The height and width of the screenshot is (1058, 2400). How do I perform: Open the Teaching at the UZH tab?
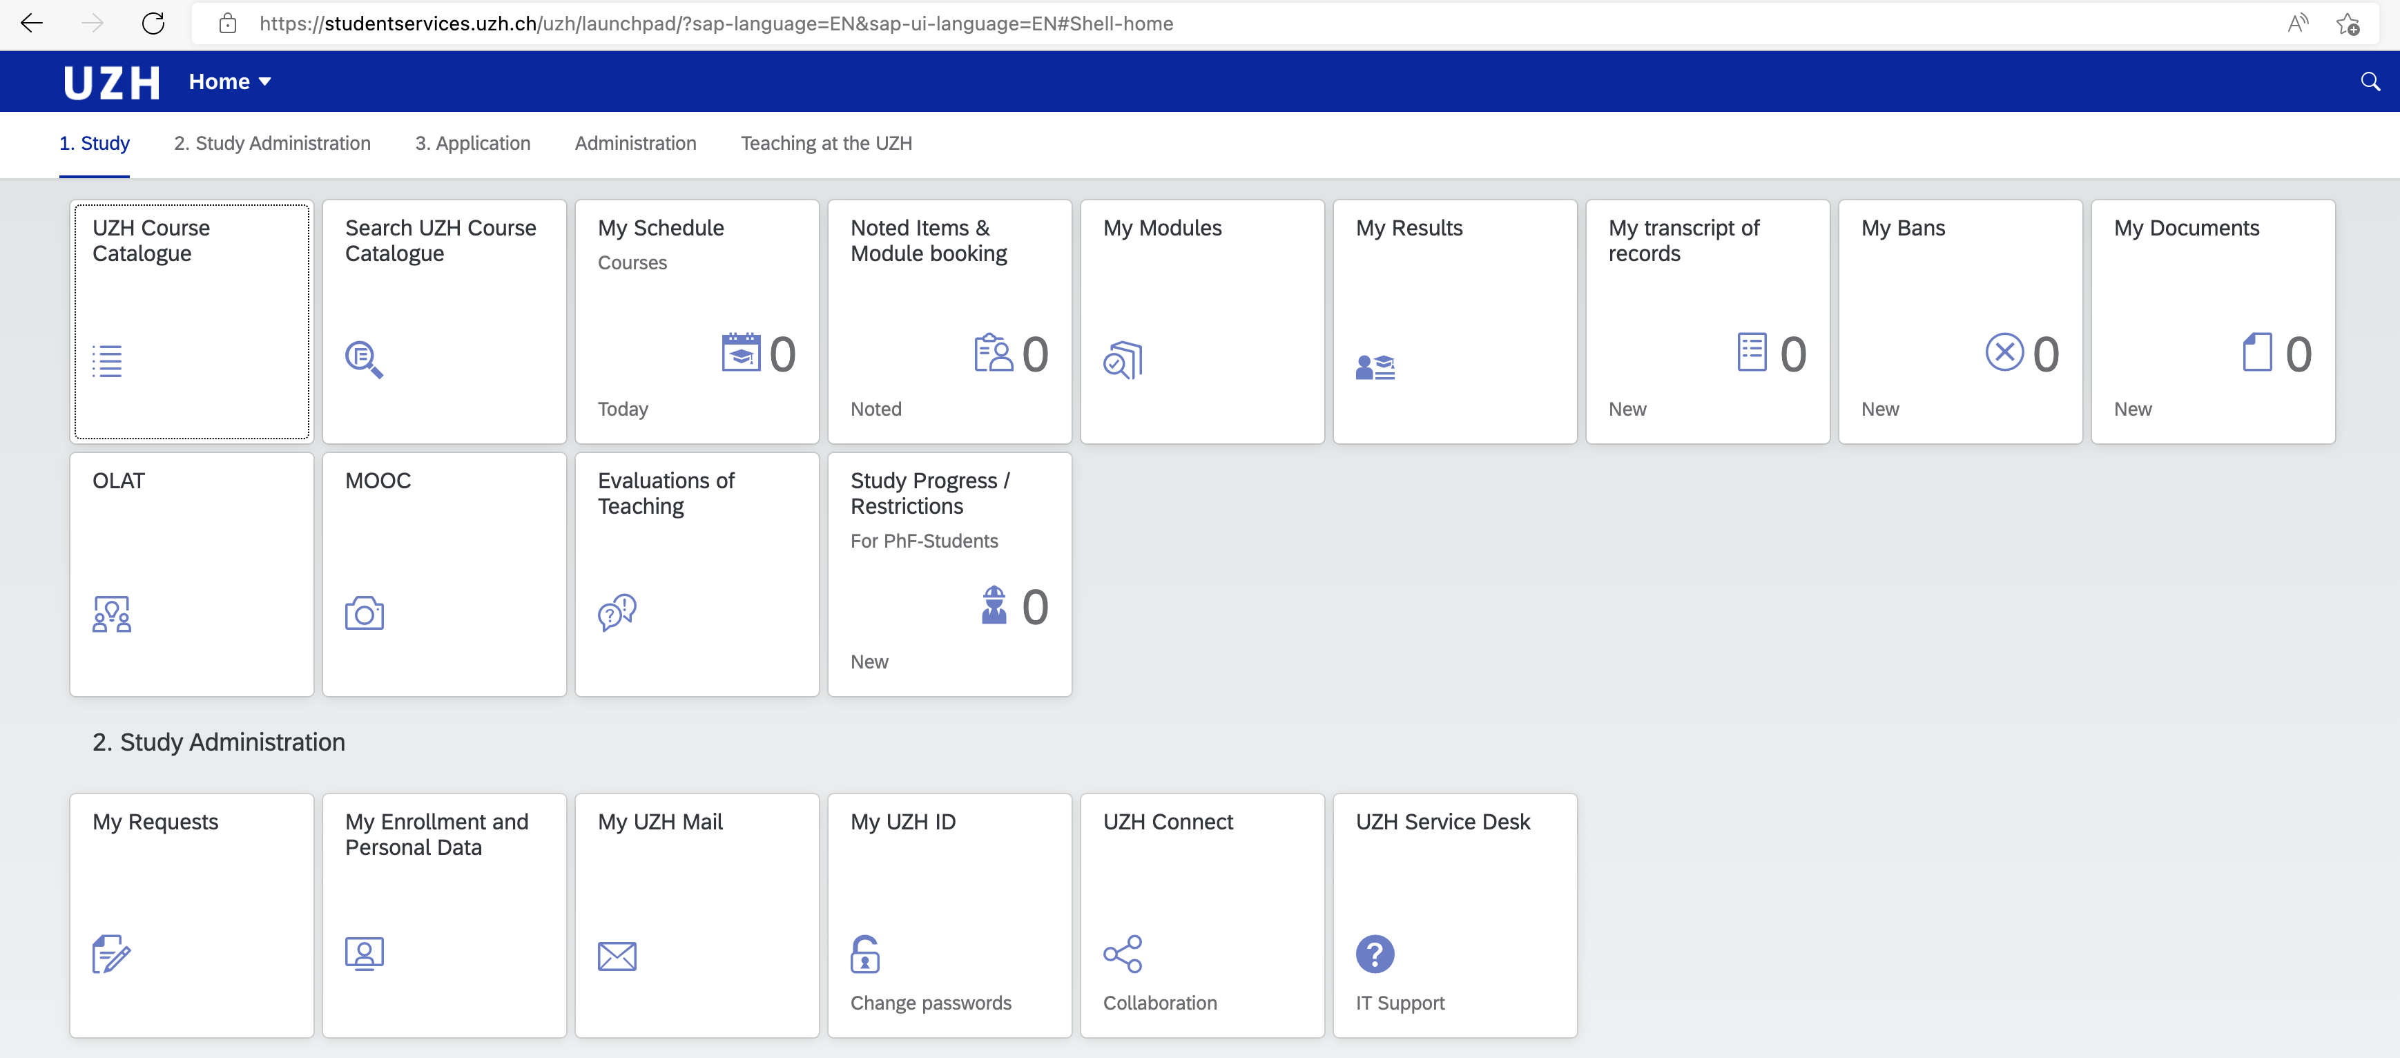826,144
